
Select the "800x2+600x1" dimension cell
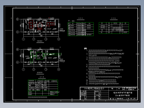(x=55, y=92)
